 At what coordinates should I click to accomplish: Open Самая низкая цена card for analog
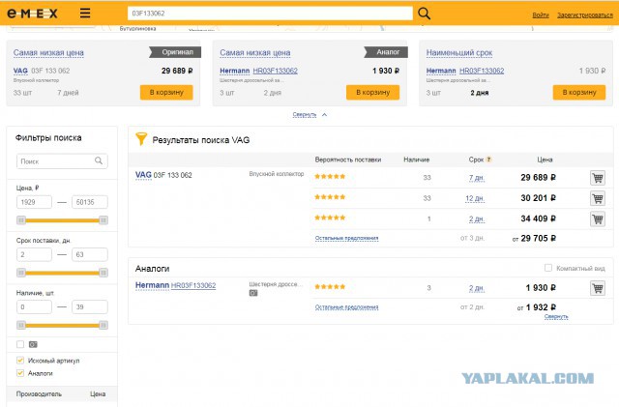[x=255, y=53]
